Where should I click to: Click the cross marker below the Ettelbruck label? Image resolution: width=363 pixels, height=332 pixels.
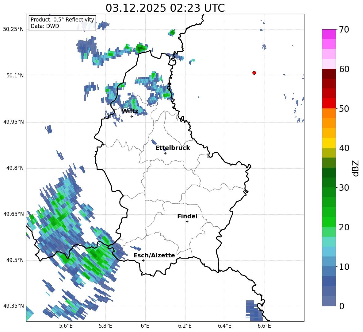[x=165, y=153]
